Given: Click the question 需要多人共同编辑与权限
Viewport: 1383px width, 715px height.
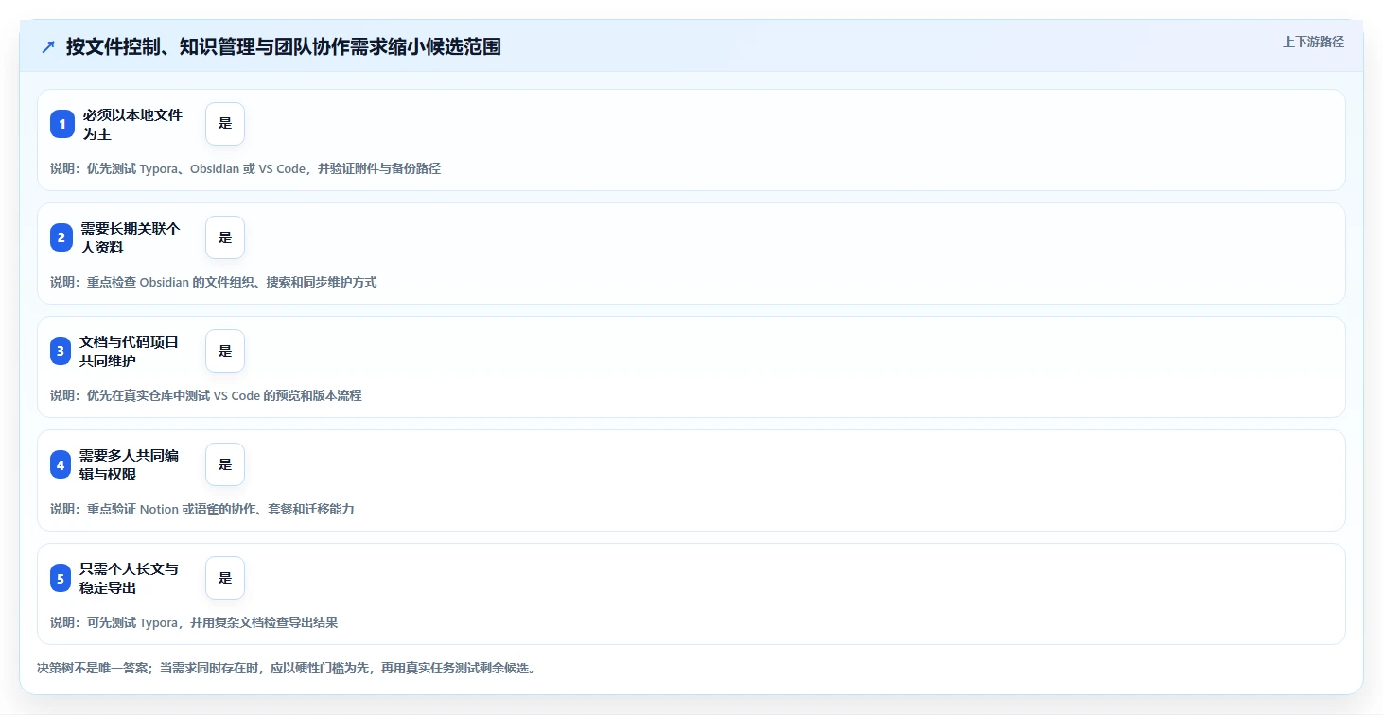Looking at the screenshot, I should click(x=130, y=464).
